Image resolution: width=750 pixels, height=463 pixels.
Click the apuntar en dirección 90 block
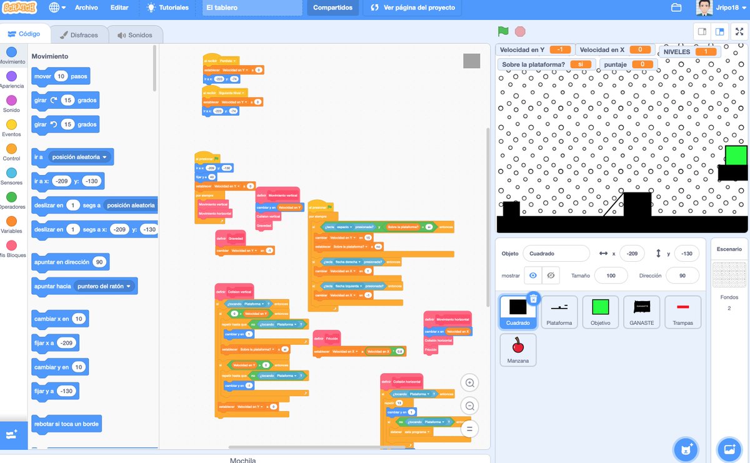[71, 262]
